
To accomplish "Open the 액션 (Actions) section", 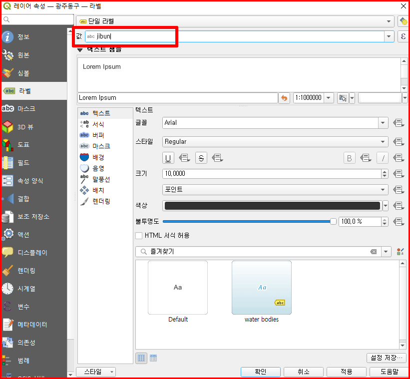I will [x=34, y=235].
